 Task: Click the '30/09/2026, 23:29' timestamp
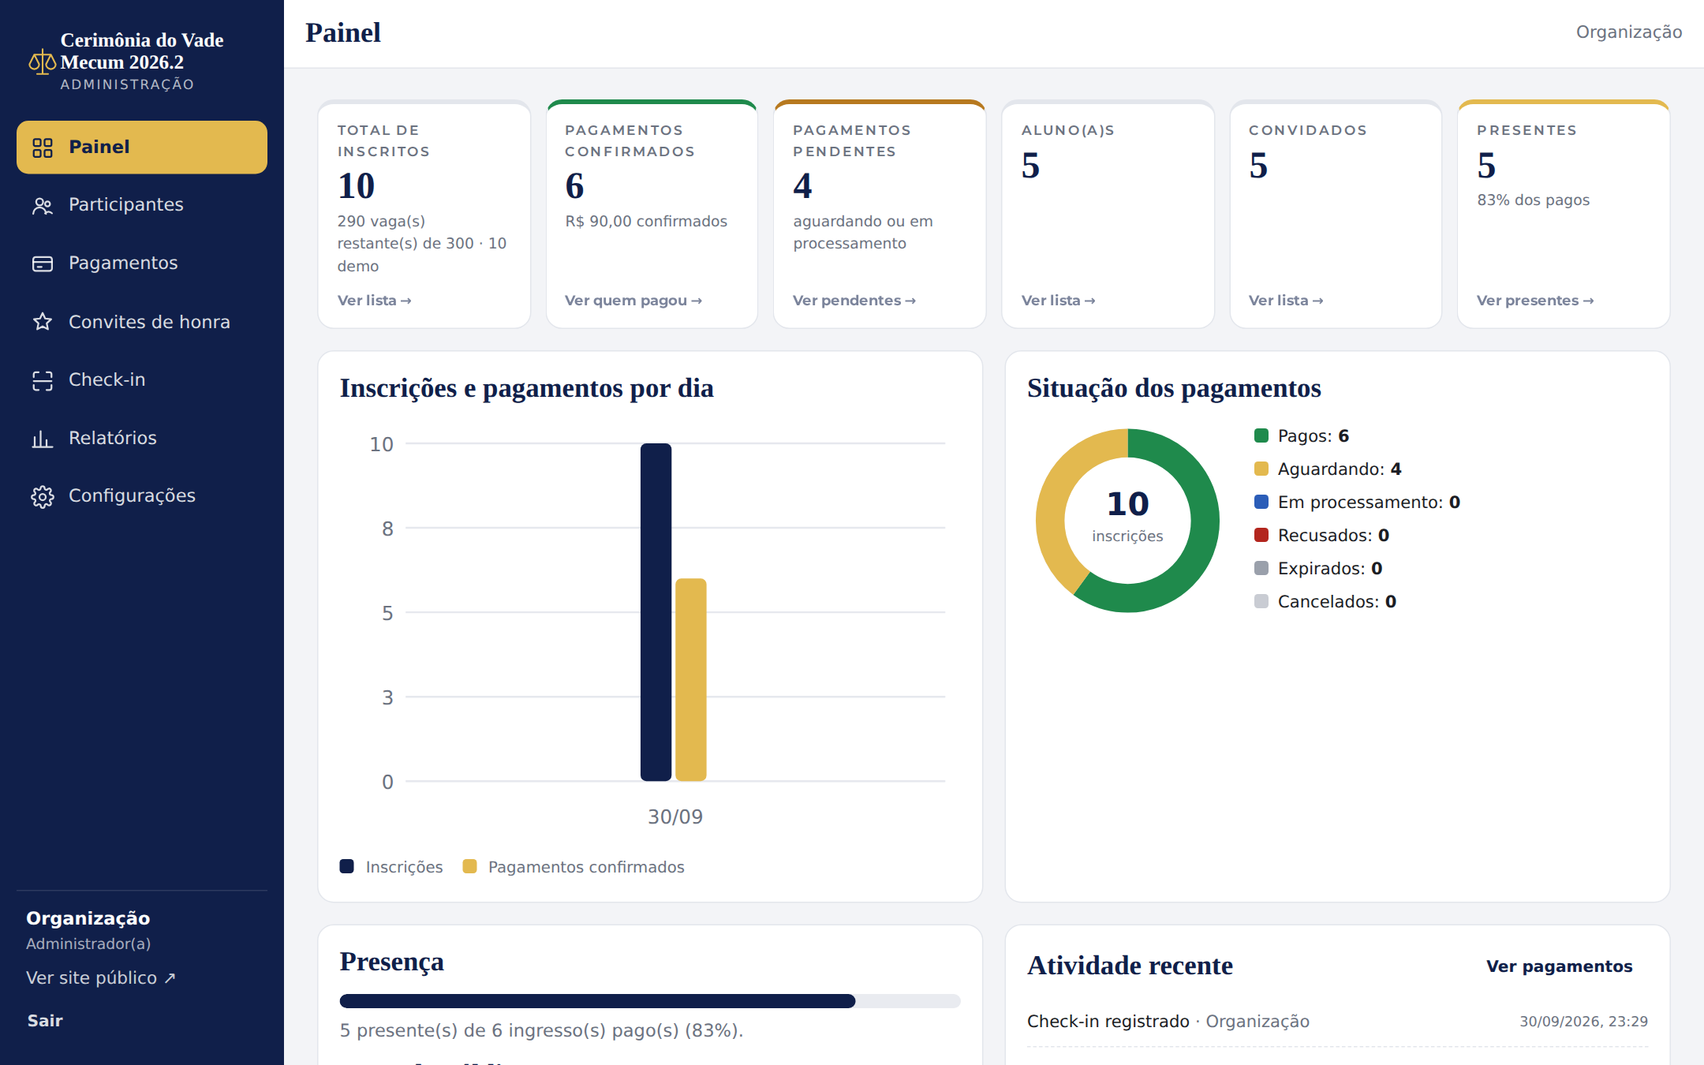point(1584,1022)
